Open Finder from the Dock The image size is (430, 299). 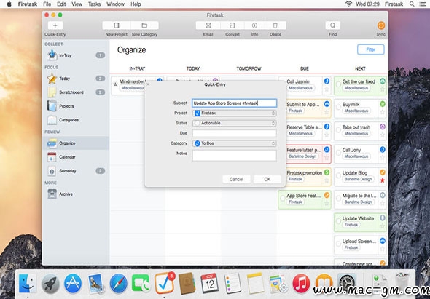point(28,283)
